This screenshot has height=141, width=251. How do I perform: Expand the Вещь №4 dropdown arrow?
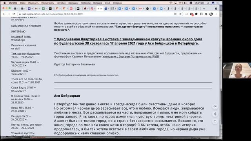[25, 111]
